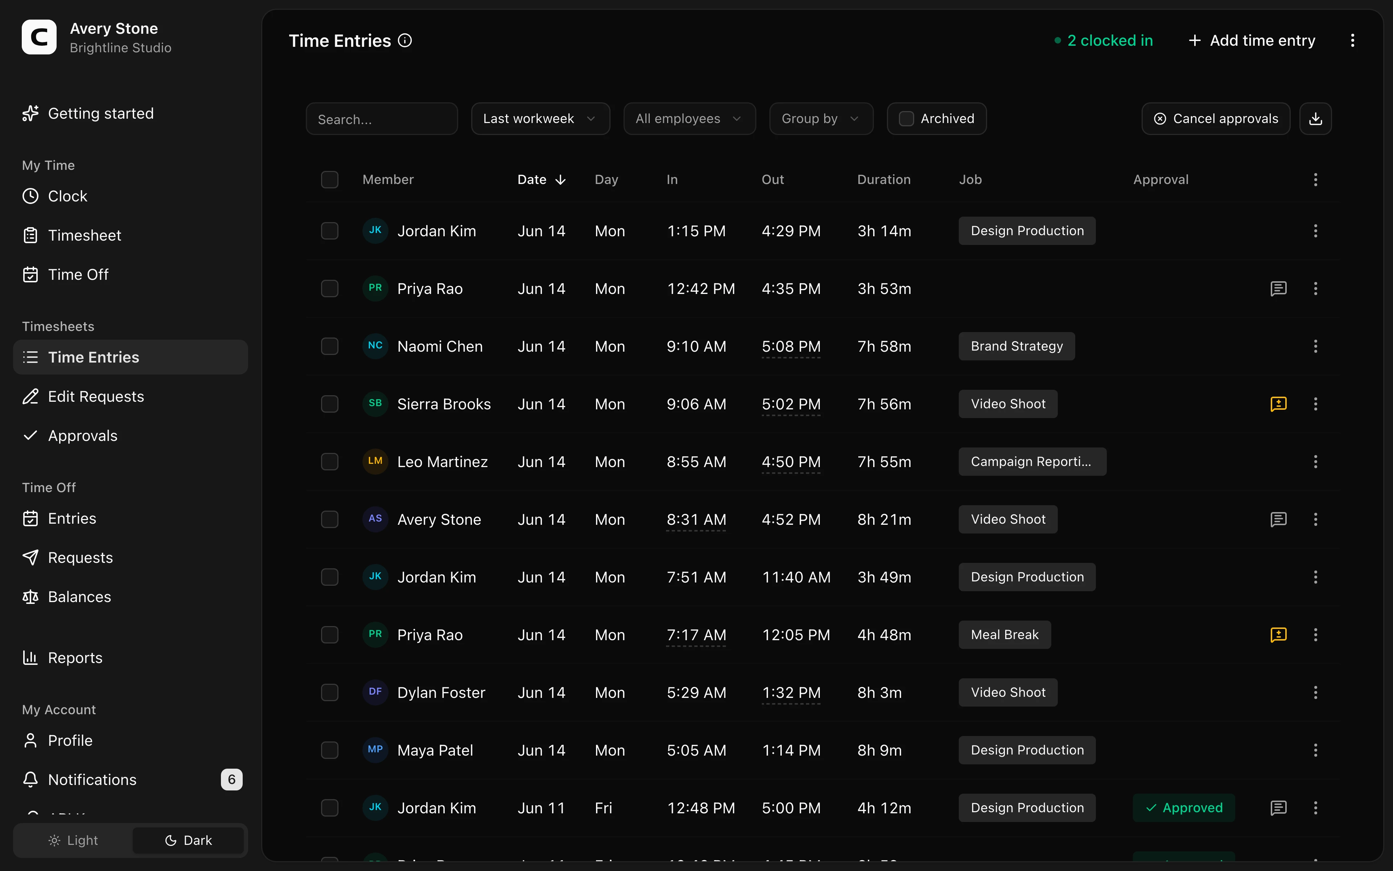This screenshot has width=1393, height=871.
Task: Open Edit Requests in the sidebar
Action: pos(131,397)
